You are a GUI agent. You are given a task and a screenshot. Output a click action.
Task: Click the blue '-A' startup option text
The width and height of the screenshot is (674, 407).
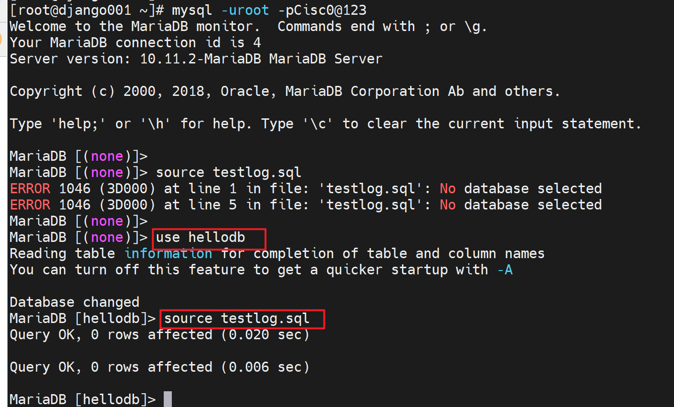505,270
